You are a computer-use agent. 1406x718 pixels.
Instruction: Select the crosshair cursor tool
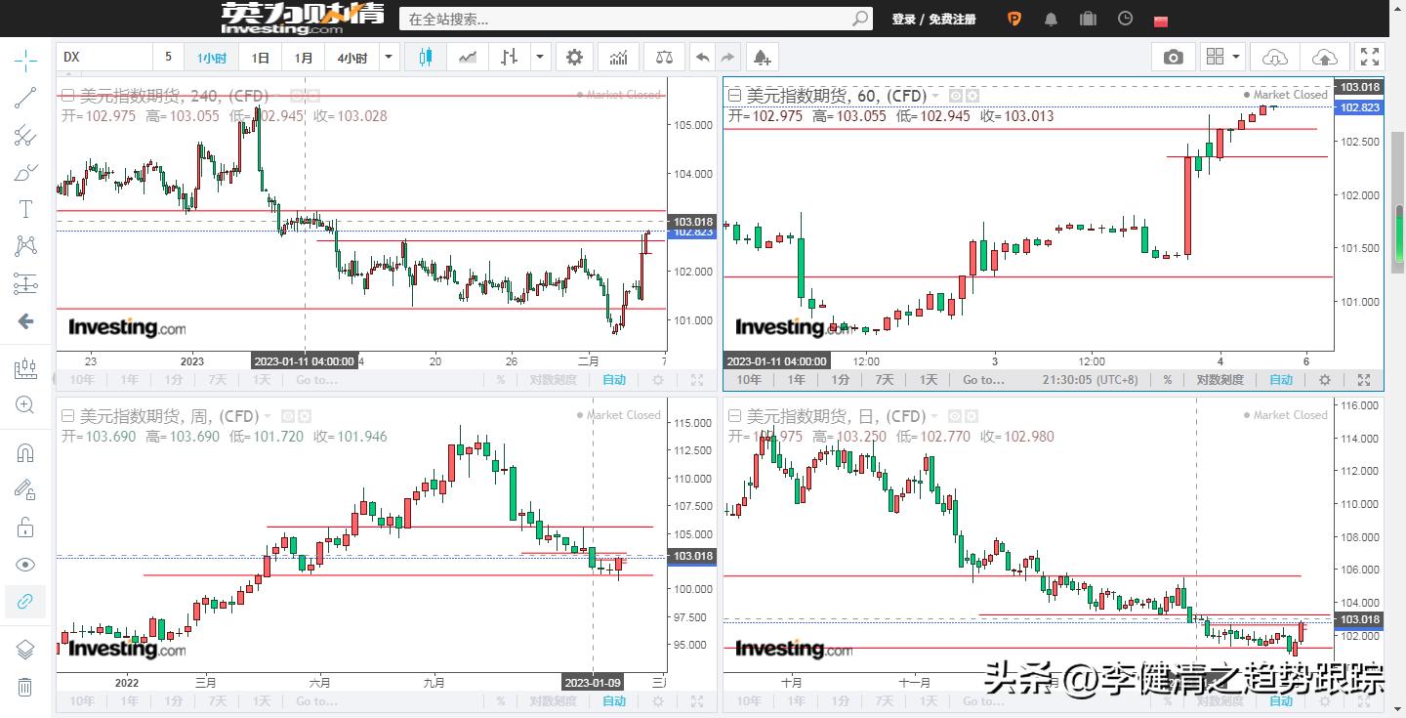25,62
